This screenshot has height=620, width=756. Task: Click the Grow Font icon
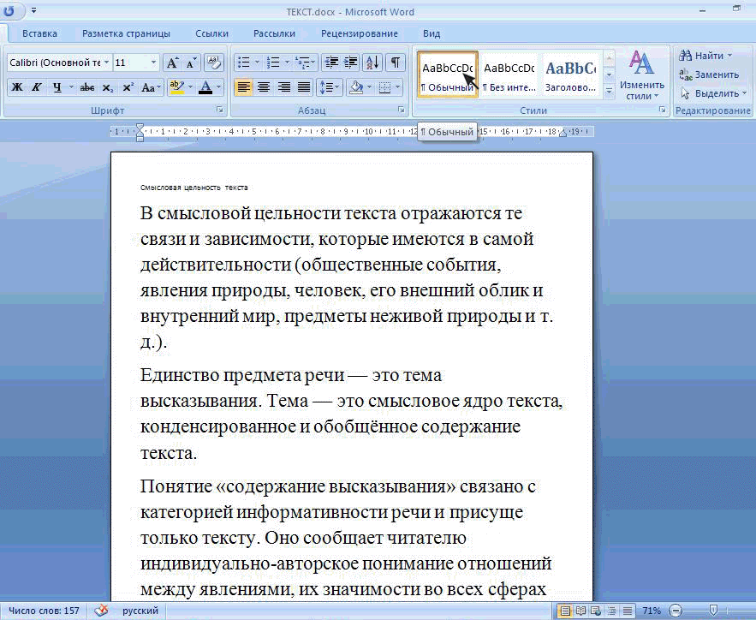point(172,63)
